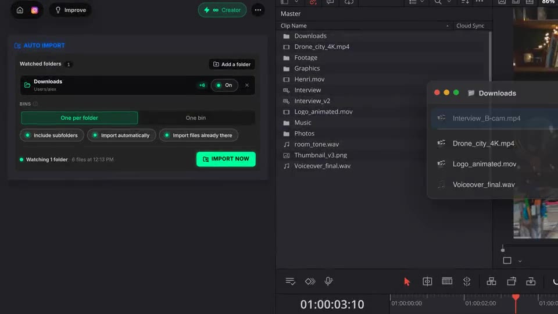Click the cloud download icon in top toolbar
This screenshot has height=314, width=558.
349,2
